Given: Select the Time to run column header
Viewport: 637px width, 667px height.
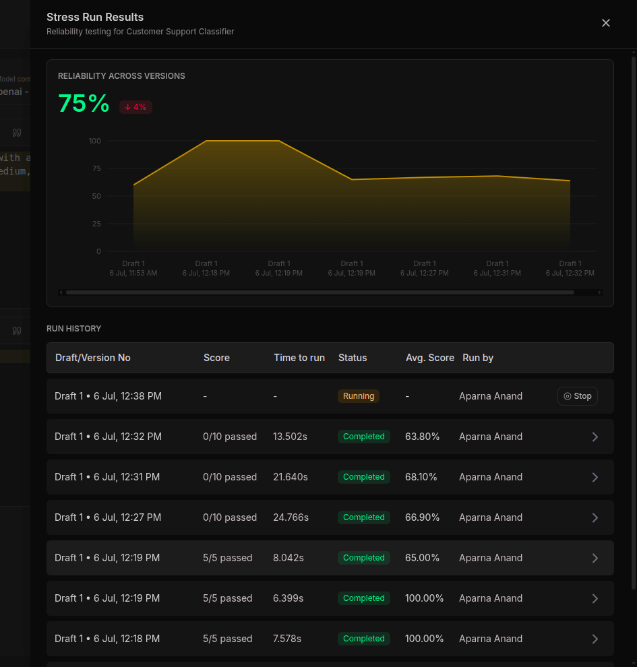Looking at the screenshot, I should [299, 358].
